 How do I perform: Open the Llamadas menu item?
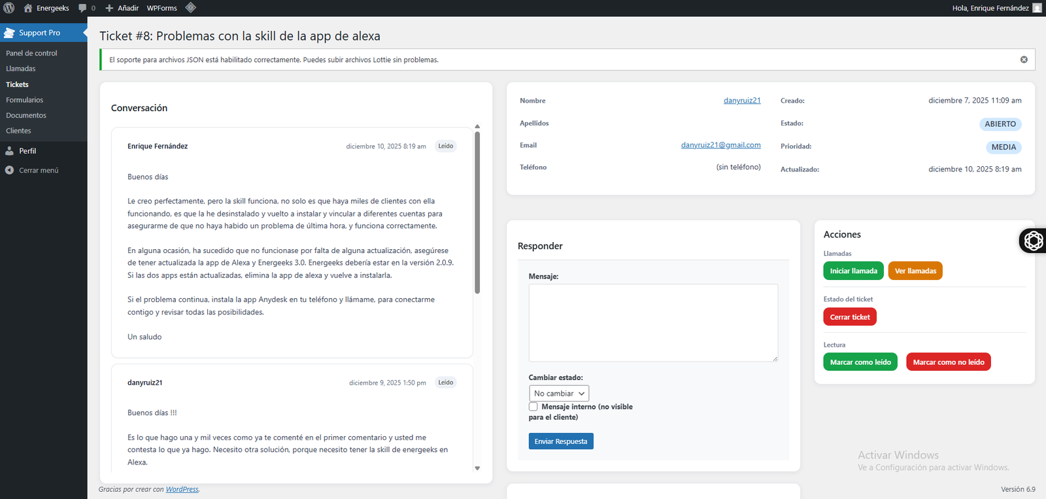point(21,69)
